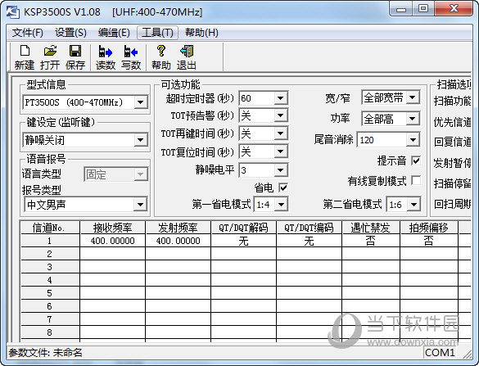Open the 设置(S) menu
Viewport: 479px width, 366px height.
[70, 33]
